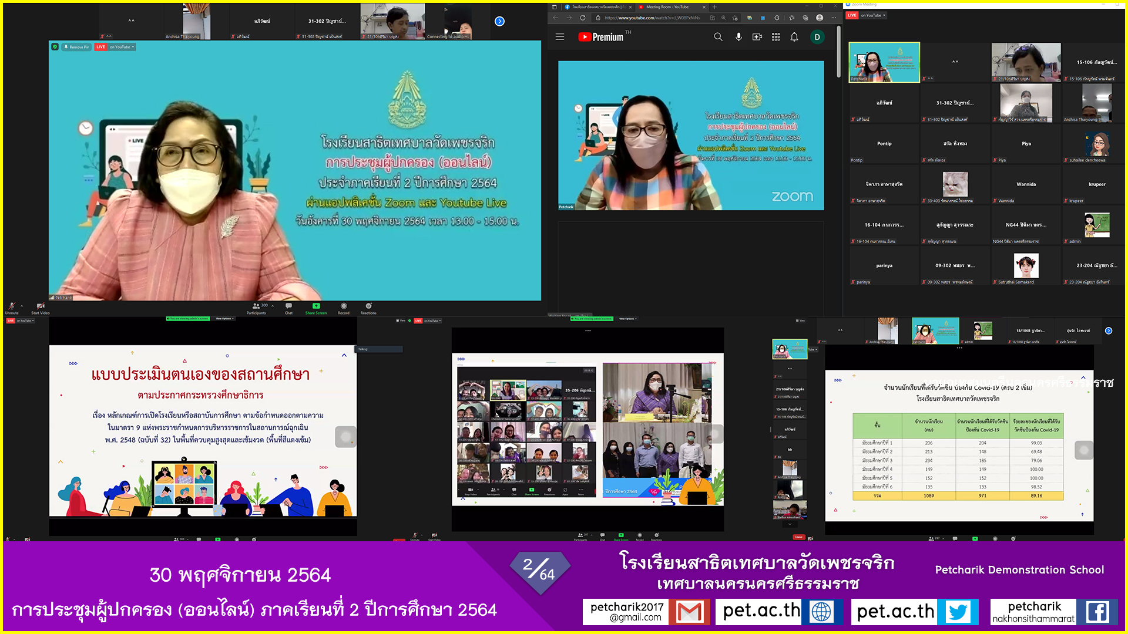The height and width of the screenshot is (634, 1128).
Task: Open the YouTube account avatar 'D'
Action: (817, 37)
